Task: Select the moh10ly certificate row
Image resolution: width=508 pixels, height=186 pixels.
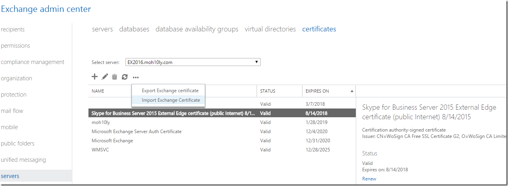Action: click(x=222, y=122)
